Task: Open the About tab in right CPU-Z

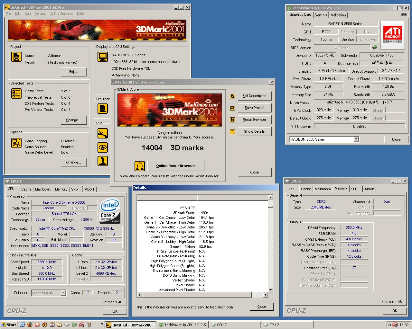Action: pyautogui.click(x=369, y=189)
